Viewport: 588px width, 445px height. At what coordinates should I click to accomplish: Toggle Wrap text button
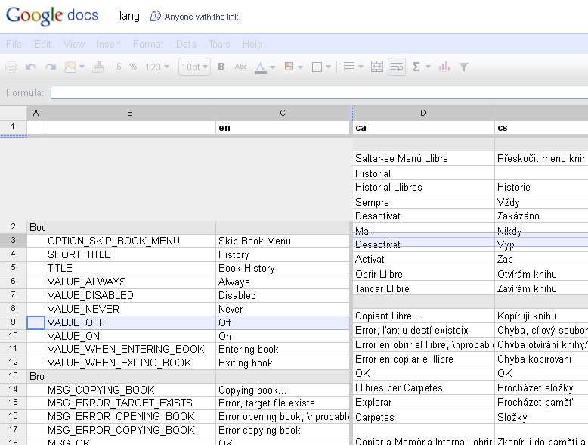pyautogui.click(x=397, y=67)
